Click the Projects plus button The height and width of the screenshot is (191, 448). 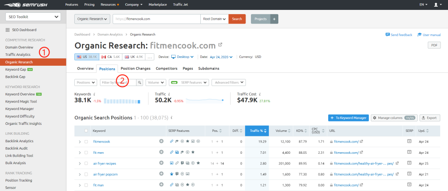coord(274,19)
